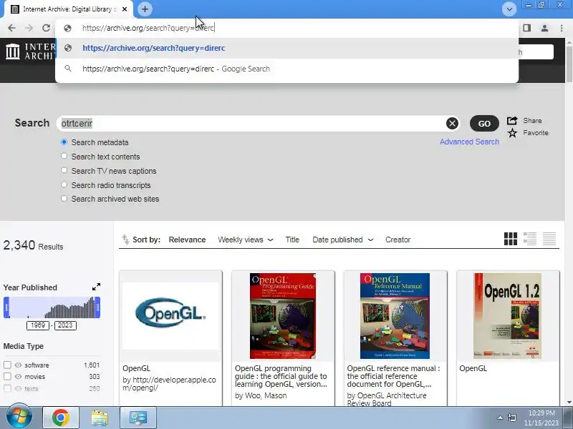Open 'OpenGL reference manual' title link

[393, 376]
